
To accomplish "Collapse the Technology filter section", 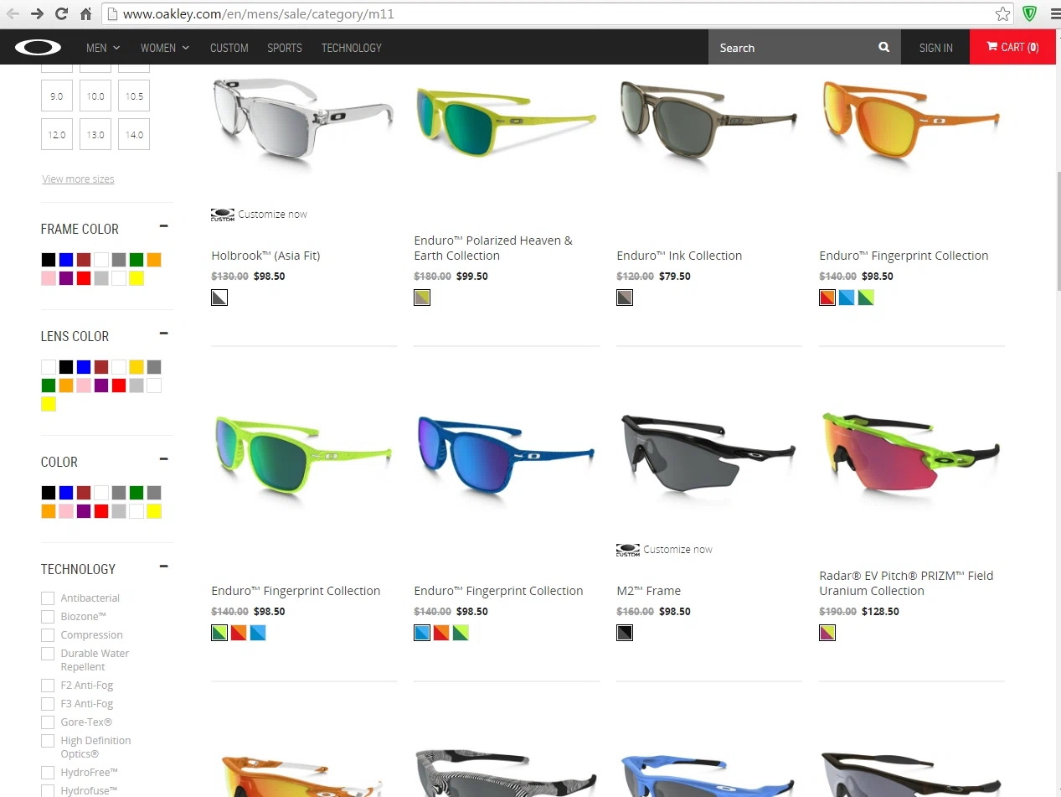I will click(x=164, y=567).
